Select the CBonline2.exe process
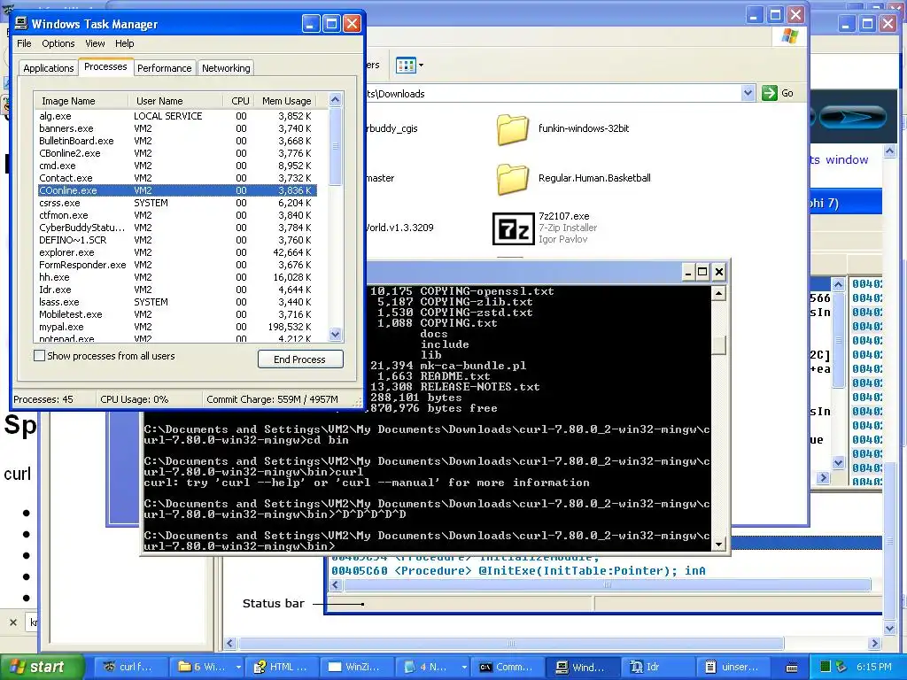Screen dimensions: 907x680 pyautogui.click(x=177, y=153)
